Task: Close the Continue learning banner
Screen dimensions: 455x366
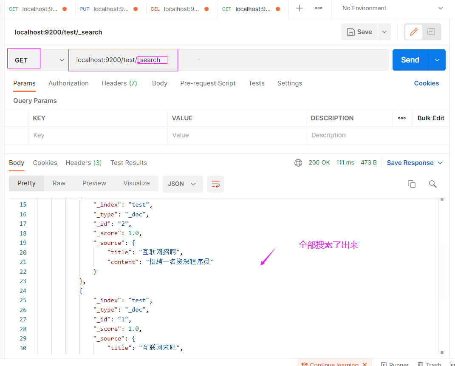Action: tap(365, 364)
